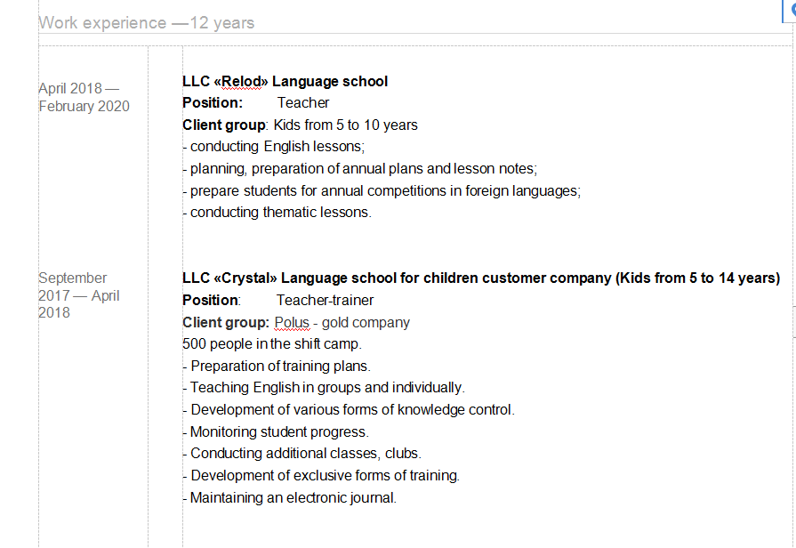Click the "Monitoring student progress." line
Image resolution: width=796 pixels, height=548 pixels.
[x=279, y=431]
